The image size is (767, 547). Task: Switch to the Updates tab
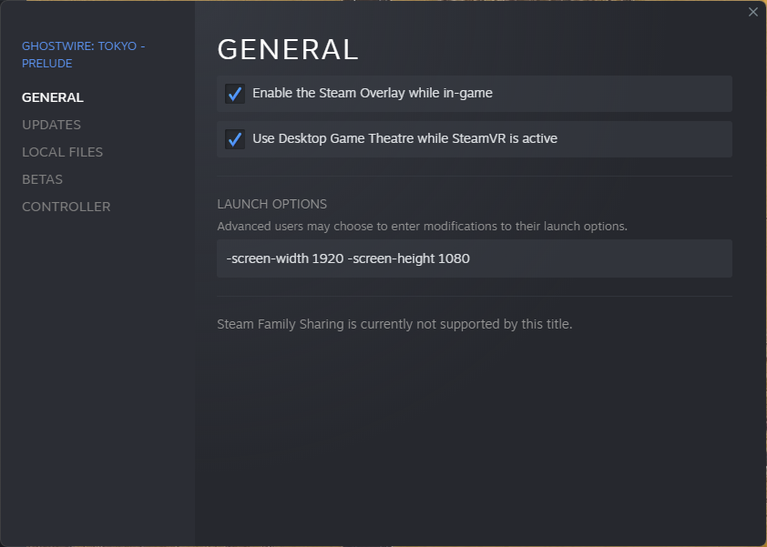(x=51, y=125)
